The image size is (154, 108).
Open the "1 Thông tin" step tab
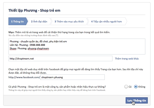click(17, 21)
